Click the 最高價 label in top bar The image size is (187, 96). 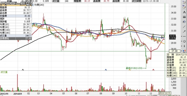(97, 1)
